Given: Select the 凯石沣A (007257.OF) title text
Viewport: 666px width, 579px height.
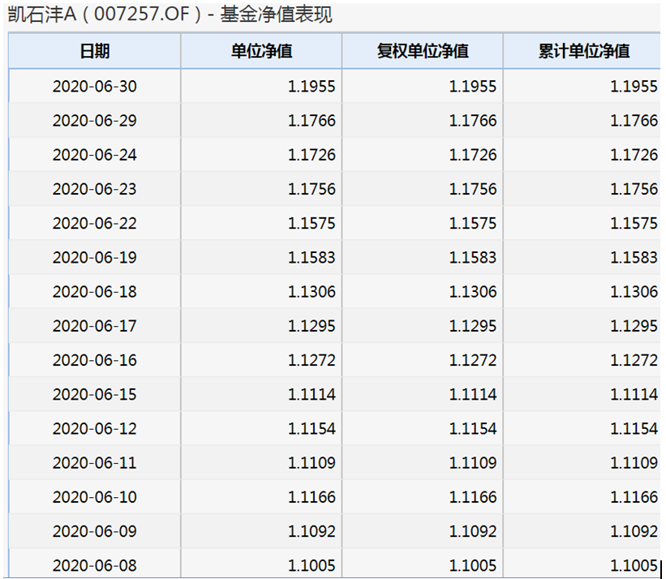Looking at the screenshot, I should 105,15.
